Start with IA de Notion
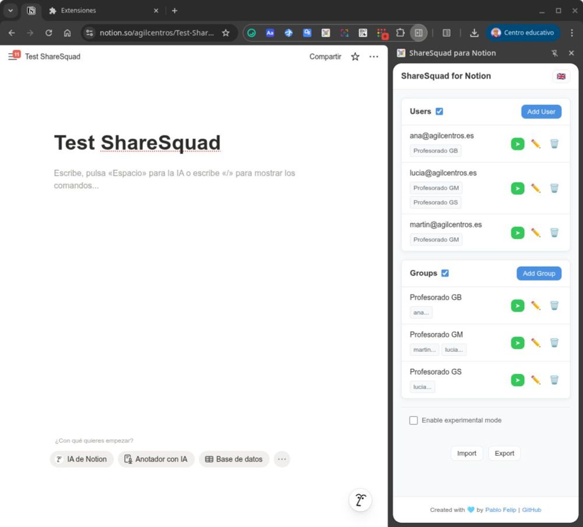This screenshot has height=527, width=583. [82, 459]
